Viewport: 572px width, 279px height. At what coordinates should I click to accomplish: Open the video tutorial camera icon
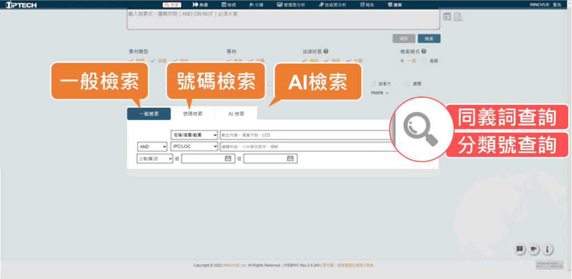(x=533, y=249)
